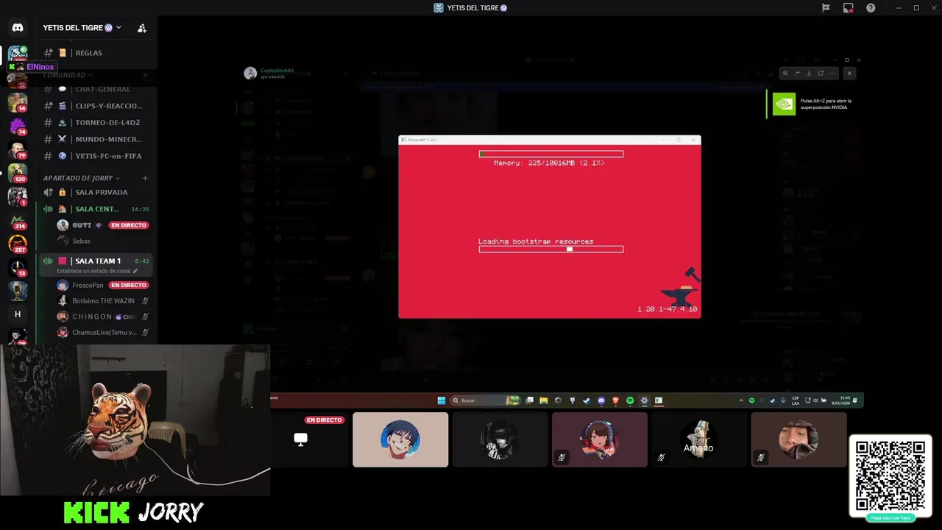Click the zoom magnifier icon in image viewer toolbar
Viewport: 942px width, 530px height.
(x=785, y=73)
